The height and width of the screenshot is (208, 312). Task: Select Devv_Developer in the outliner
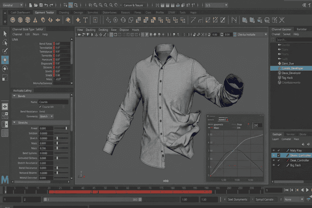point(291,73)
